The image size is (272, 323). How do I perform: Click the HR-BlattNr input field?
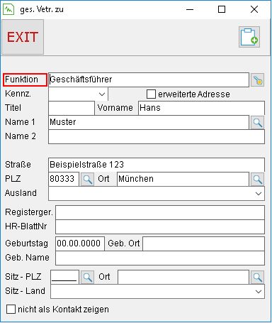pyautogui.click(x=160, y=226)
